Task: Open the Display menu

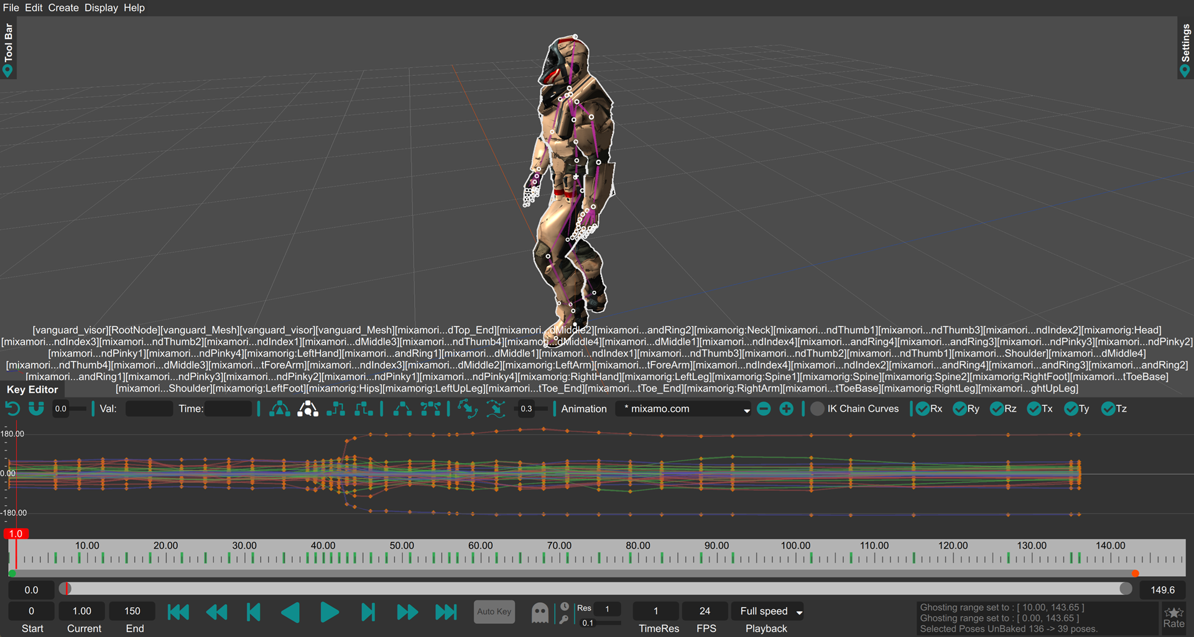Action: tap(101, 7)
